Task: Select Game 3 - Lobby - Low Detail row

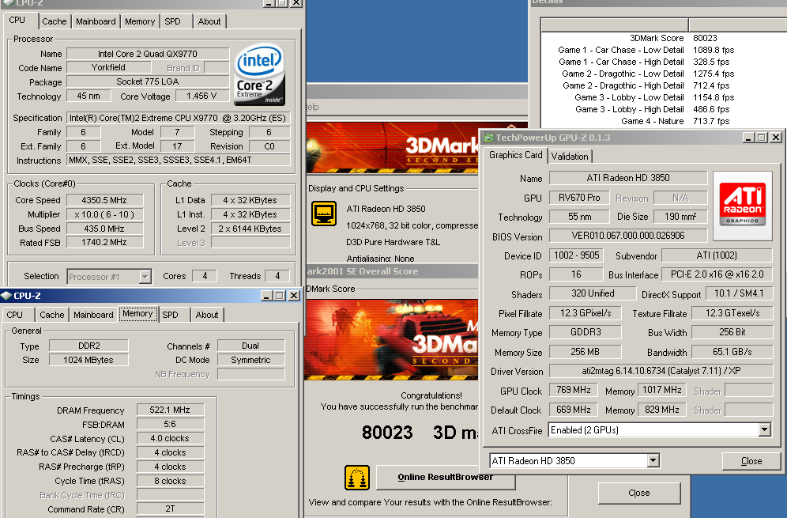Action: 662,97
